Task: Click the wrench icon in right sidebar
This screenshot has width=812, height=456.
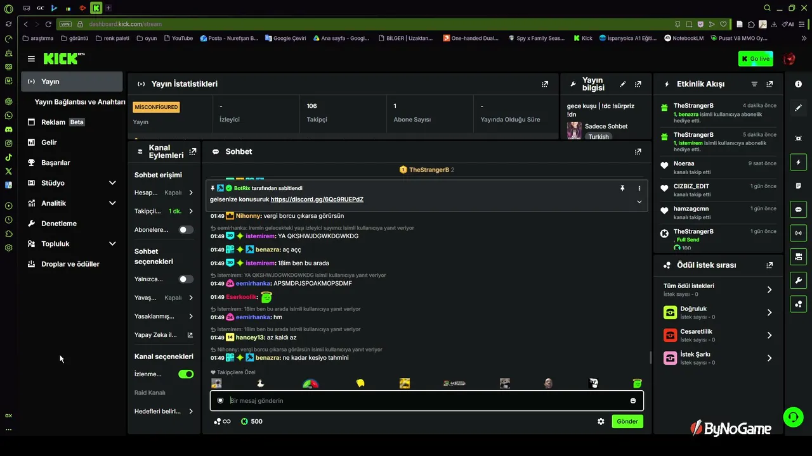Action: [x=798, y=280]
